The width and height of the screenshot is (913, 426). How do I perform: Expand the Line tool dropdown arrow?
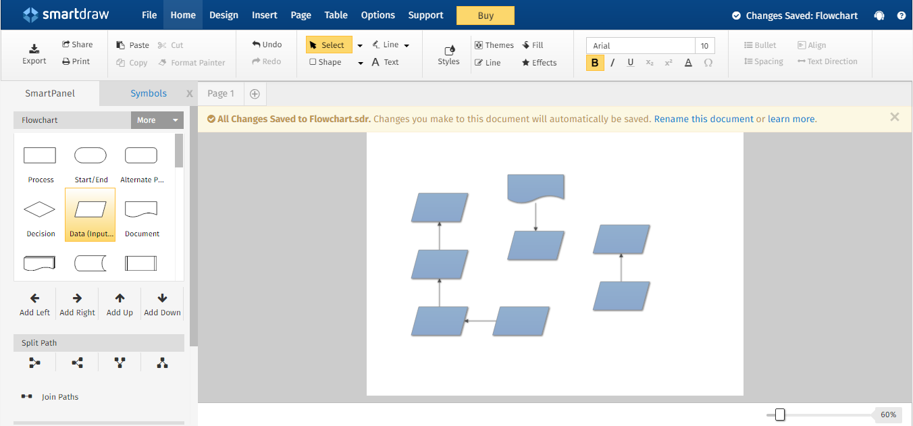tap(407, 45)
